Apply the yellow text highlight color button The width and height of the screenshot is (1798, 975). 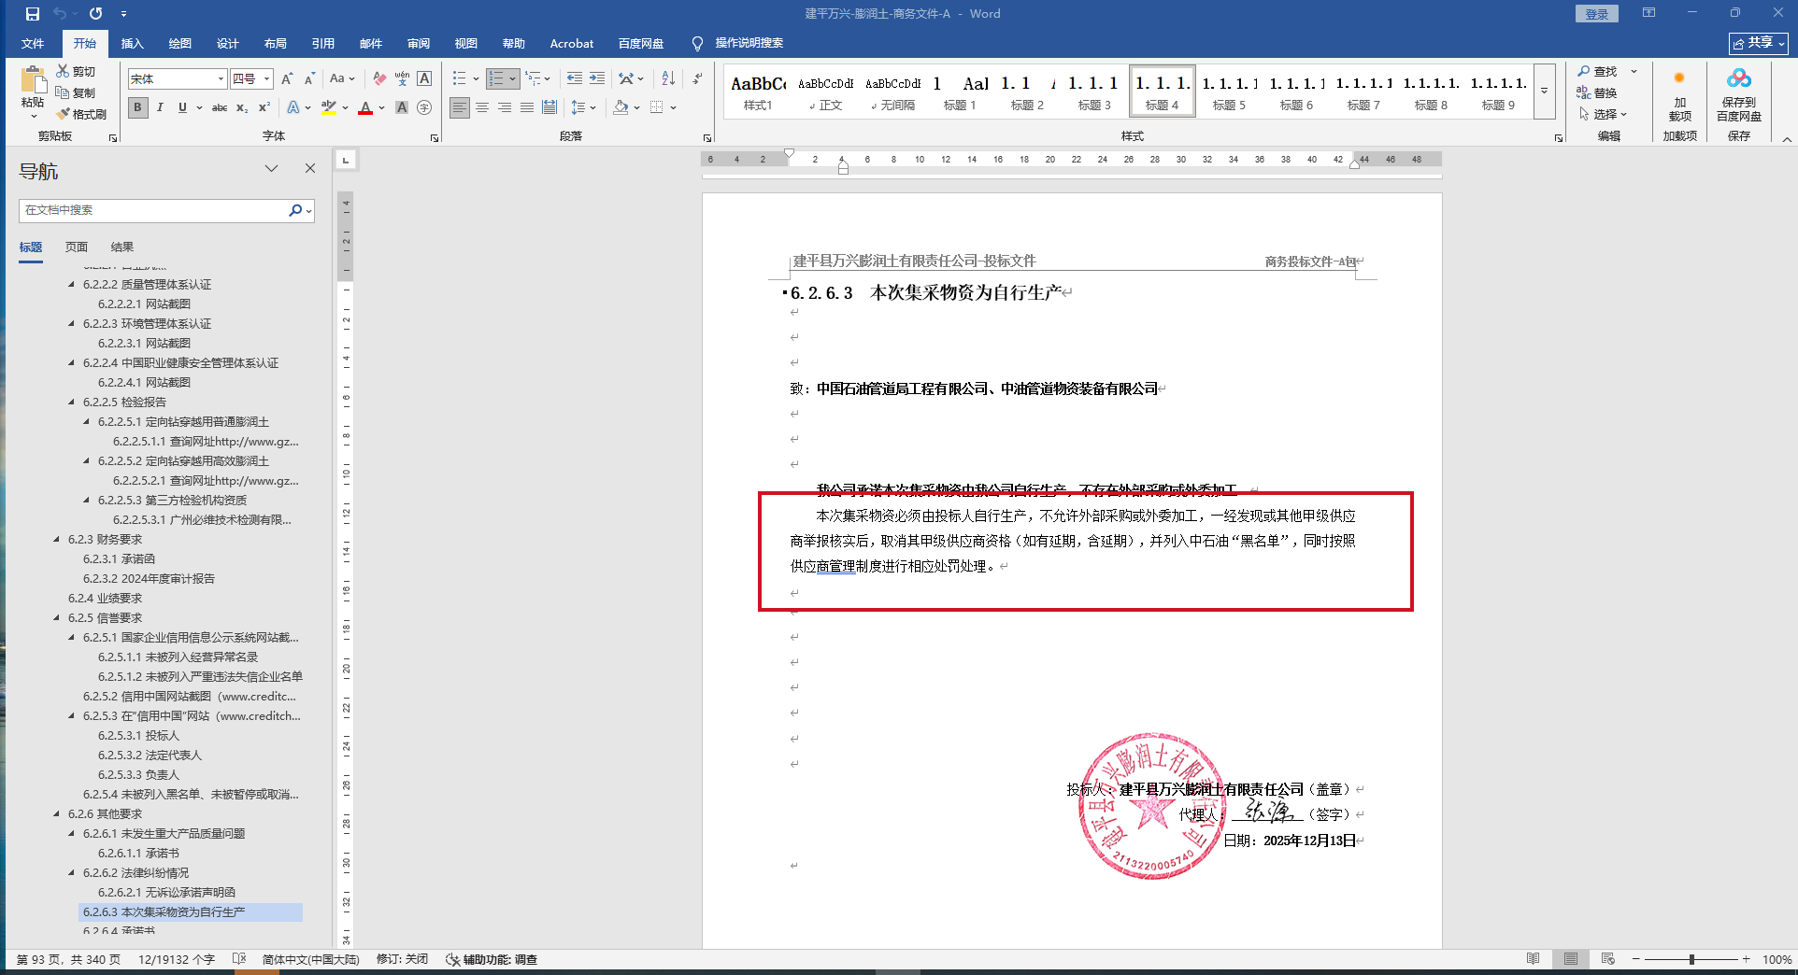(x=328, y=107)
